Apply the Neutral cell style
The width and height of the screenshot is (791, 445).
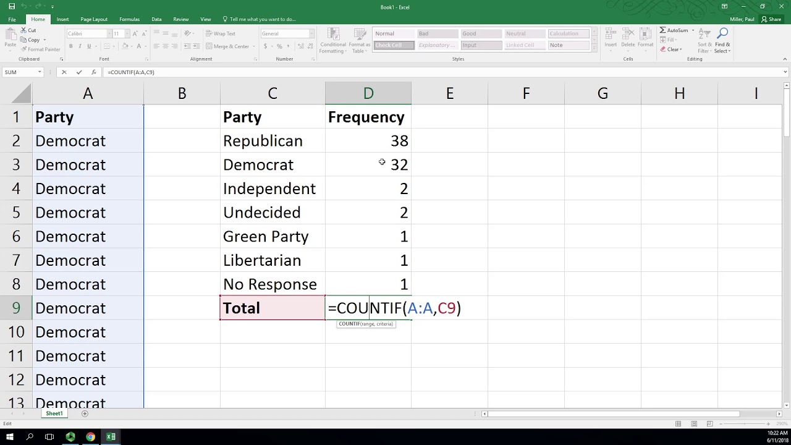point(524,33)
